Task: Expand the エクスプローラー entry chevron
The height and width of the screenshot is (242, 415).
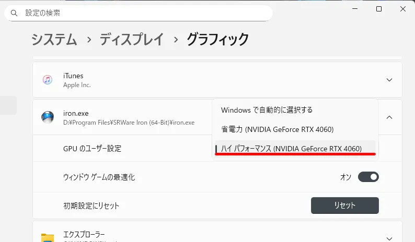Action: point(389,236)
